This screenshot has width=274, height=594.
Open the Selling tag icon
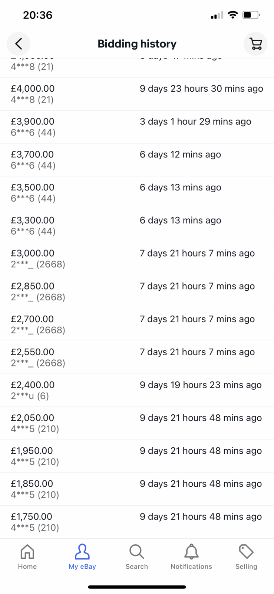[x=246, y=557]
